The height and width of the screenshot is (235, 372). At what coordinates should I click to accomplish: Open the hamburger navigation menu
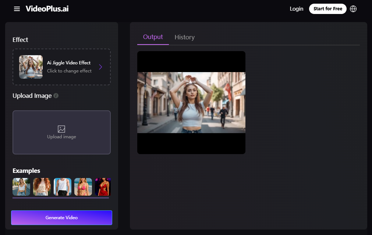pos(17,9)
